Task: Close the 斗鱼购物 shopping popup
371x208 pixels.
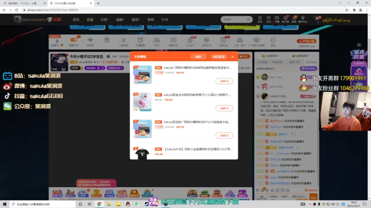Action: (x=233, y=56)
